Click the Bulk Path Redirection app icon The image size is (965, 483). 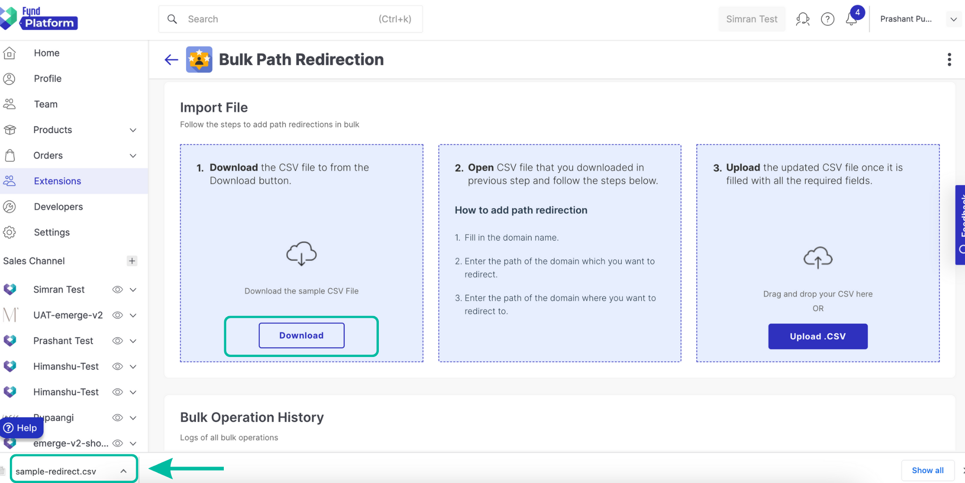199,59
